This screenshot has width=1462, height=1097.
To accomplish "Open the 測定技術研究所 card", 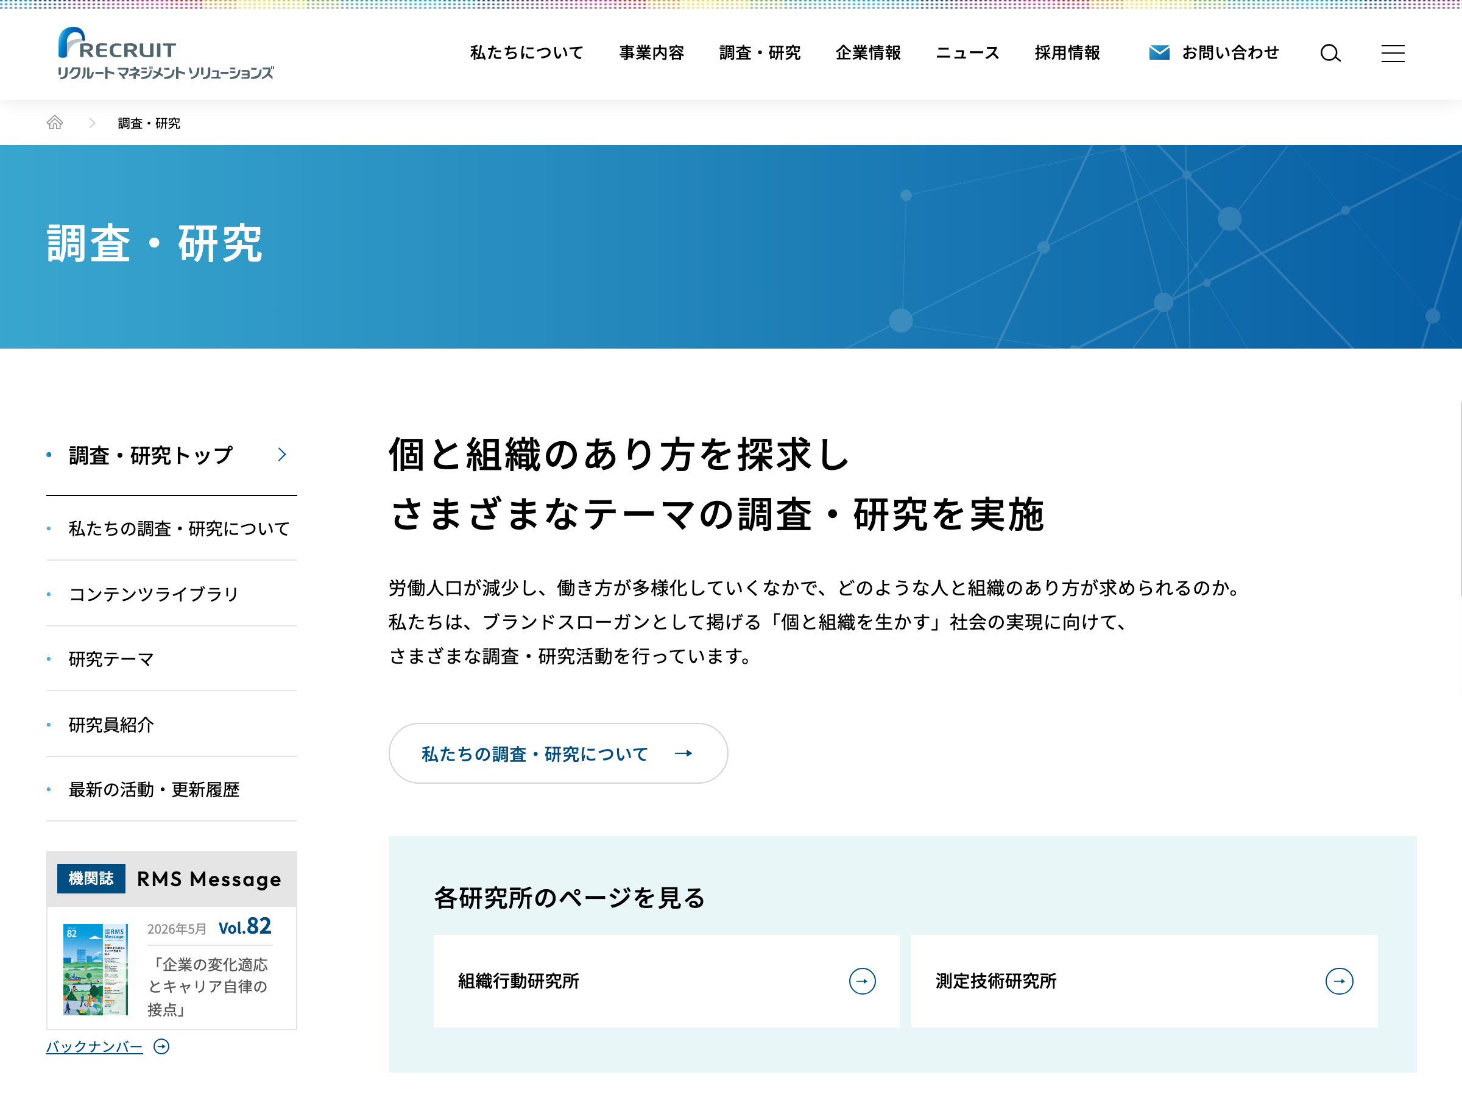I will click(x=1144, y=981).
